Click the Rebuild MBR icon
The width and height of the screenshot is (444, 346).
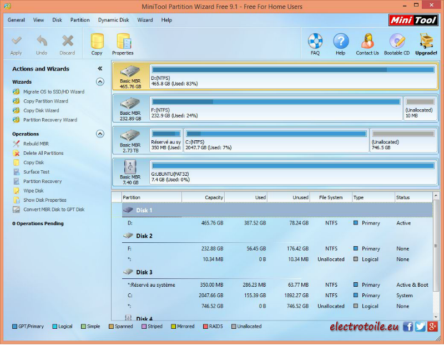17,144
